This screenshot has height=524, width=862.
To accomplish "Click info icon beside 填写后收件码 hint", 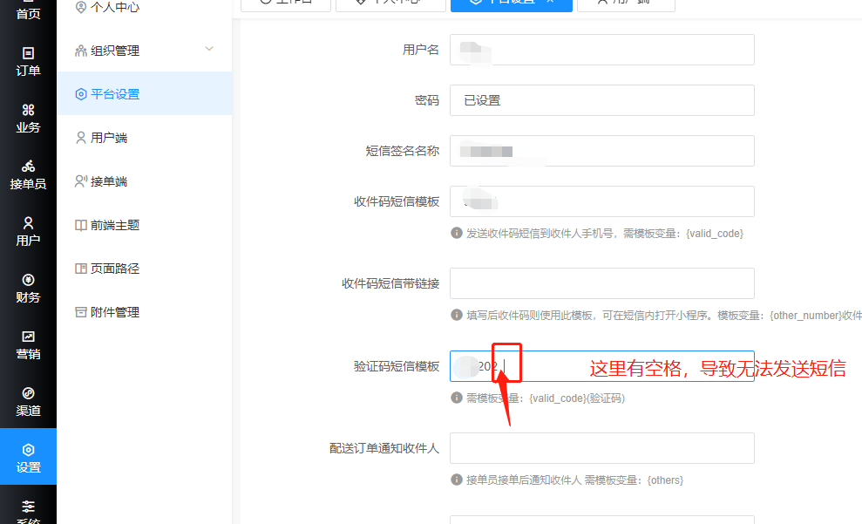I will (457, 315).
